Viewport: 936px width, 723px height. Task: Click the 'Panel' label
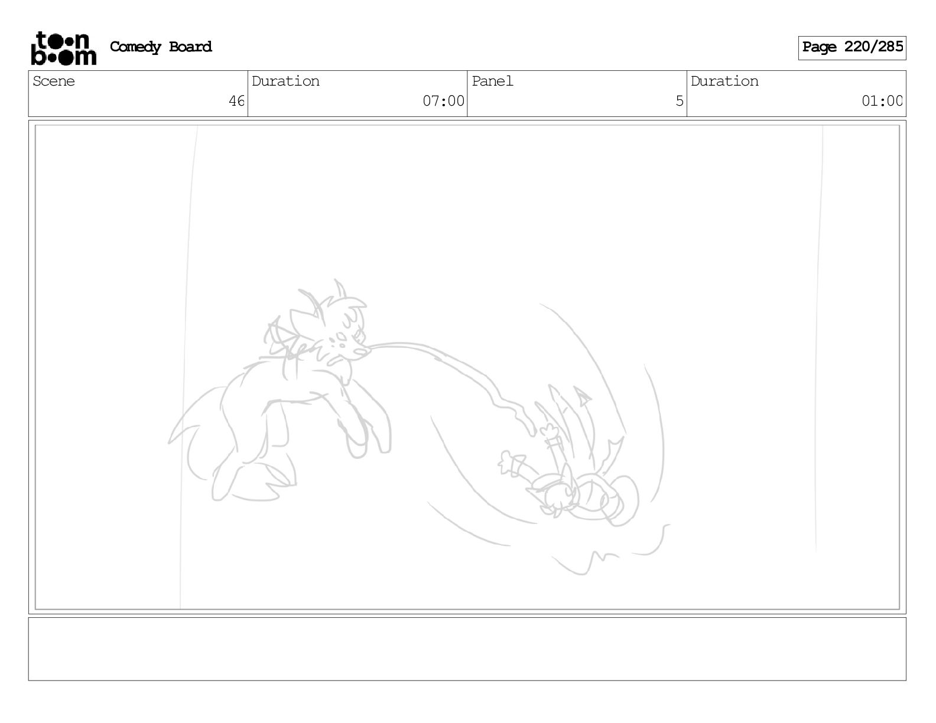point(492,81)
